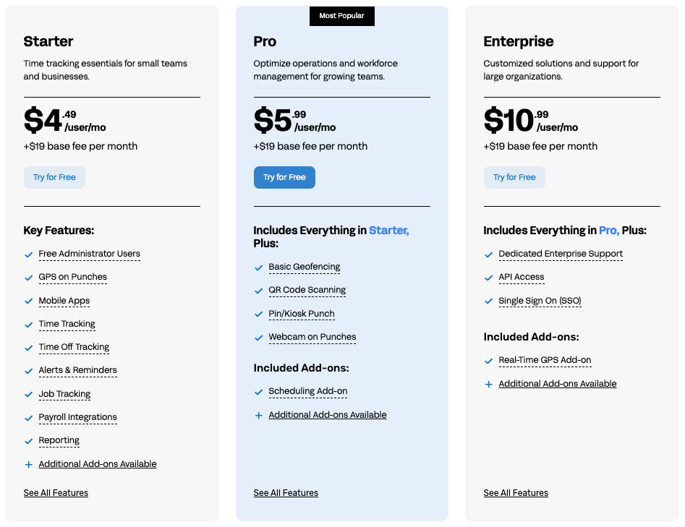Click the checkmark icon beside GPS on Punches
This screenshot has height=527, width=685.
coord(29,278)
